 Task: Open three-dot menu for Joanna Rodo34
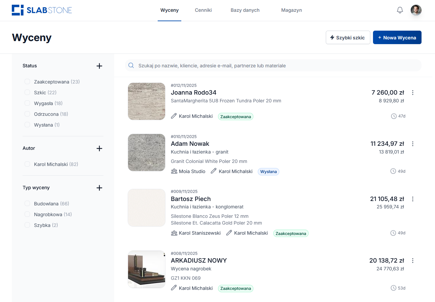click(x=413, y=93)
